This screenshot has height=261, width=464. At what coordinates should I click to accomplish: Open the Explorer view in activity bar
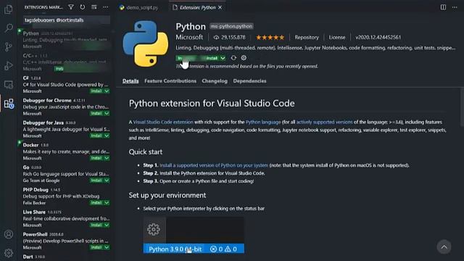click(x=9, y=9)
